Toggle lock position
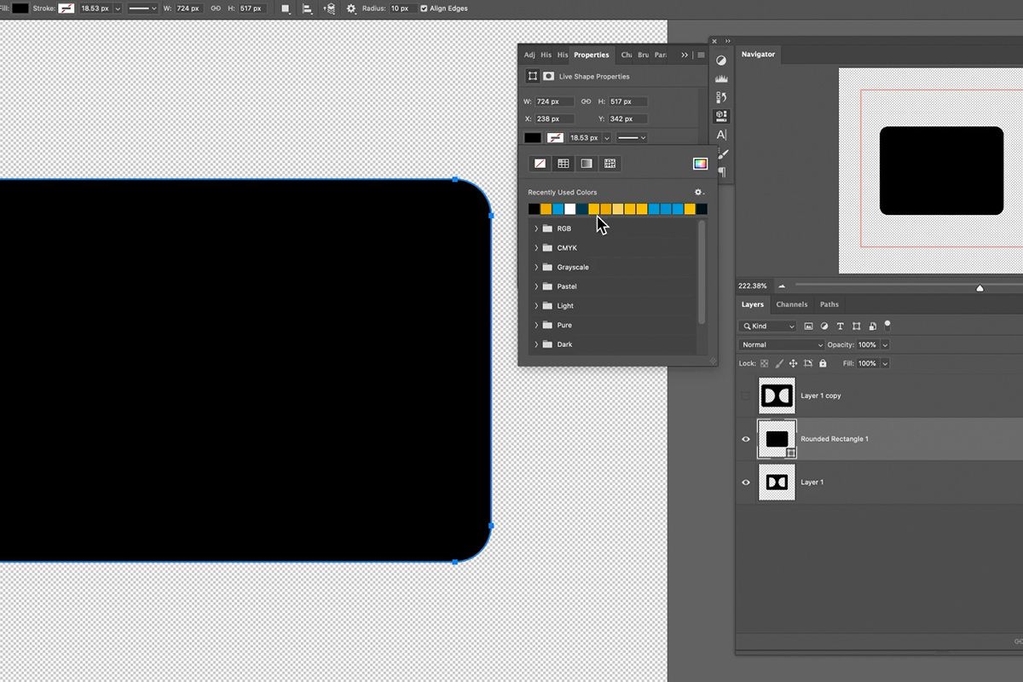This screenshot has height=682, width=1023. coord(794,363)
